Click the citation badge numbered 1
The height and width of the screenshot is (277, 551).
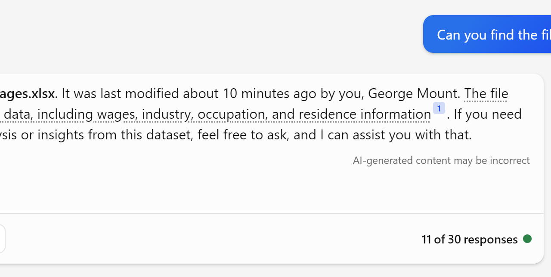(x=439, y=109)
